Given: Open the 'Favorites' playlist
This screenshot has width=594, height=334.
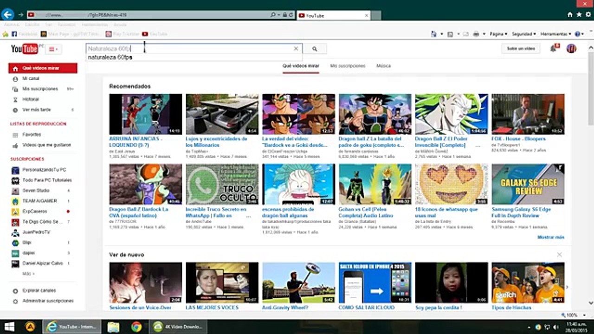Looking at the screenshot, I should pyautogui.click(x=32, y=135).
